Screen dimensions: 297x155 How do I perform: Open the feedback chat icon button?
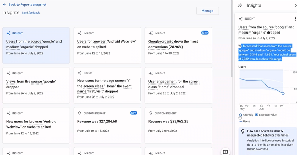pyautogui.click(x=225, y=152)
